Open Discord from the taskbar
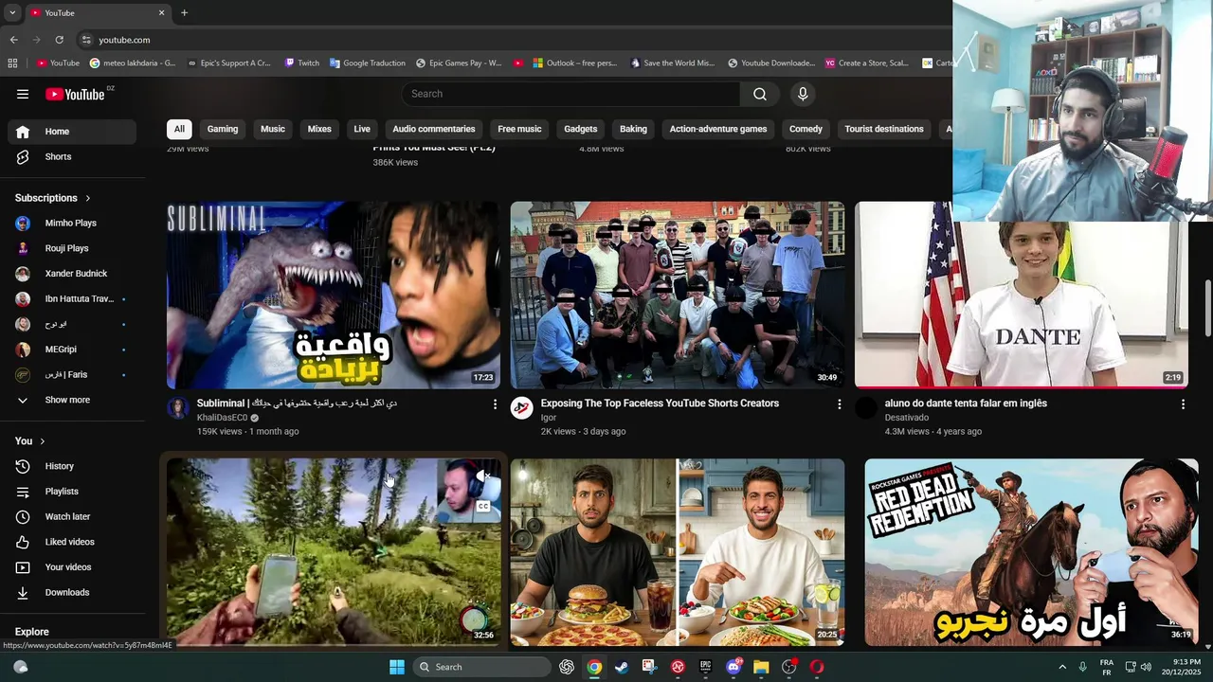Image resolution: width=1213 pixels, height=682 pixels. (733, 667)
